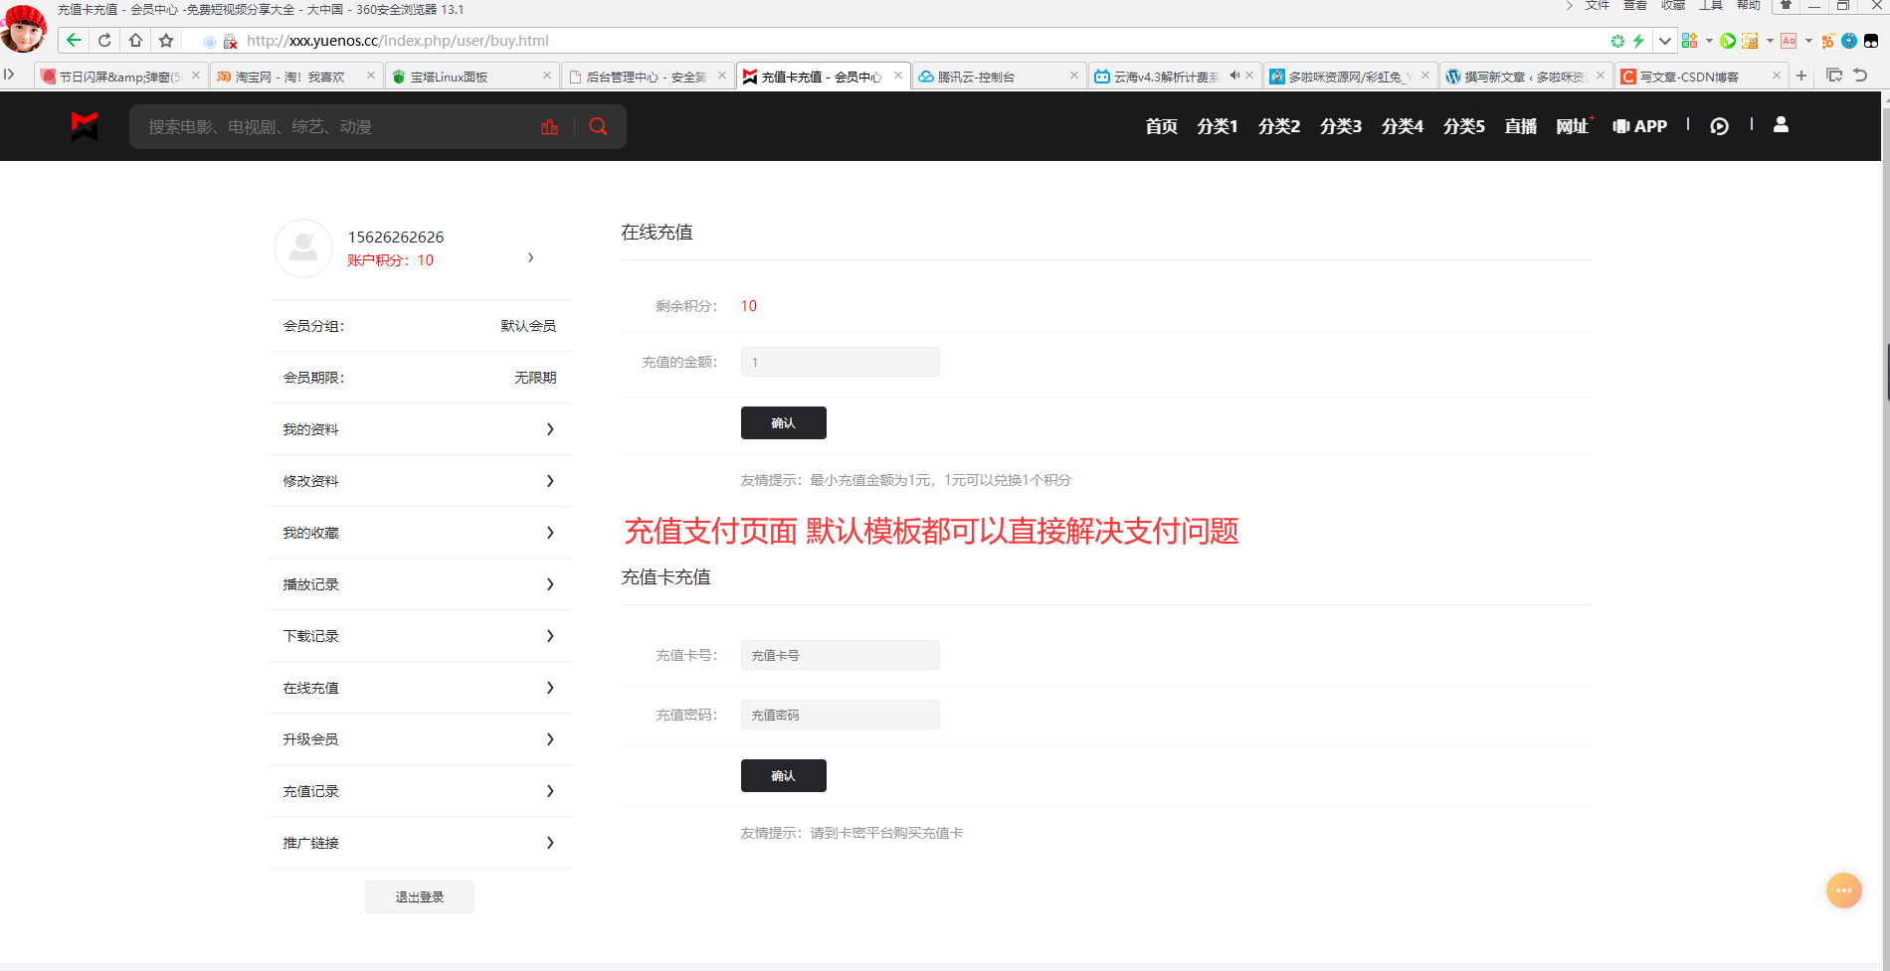The width and height of the screenshot is (1890, 971).
Task: Click the 退出登录 button
Action: [x=419, y=895]
